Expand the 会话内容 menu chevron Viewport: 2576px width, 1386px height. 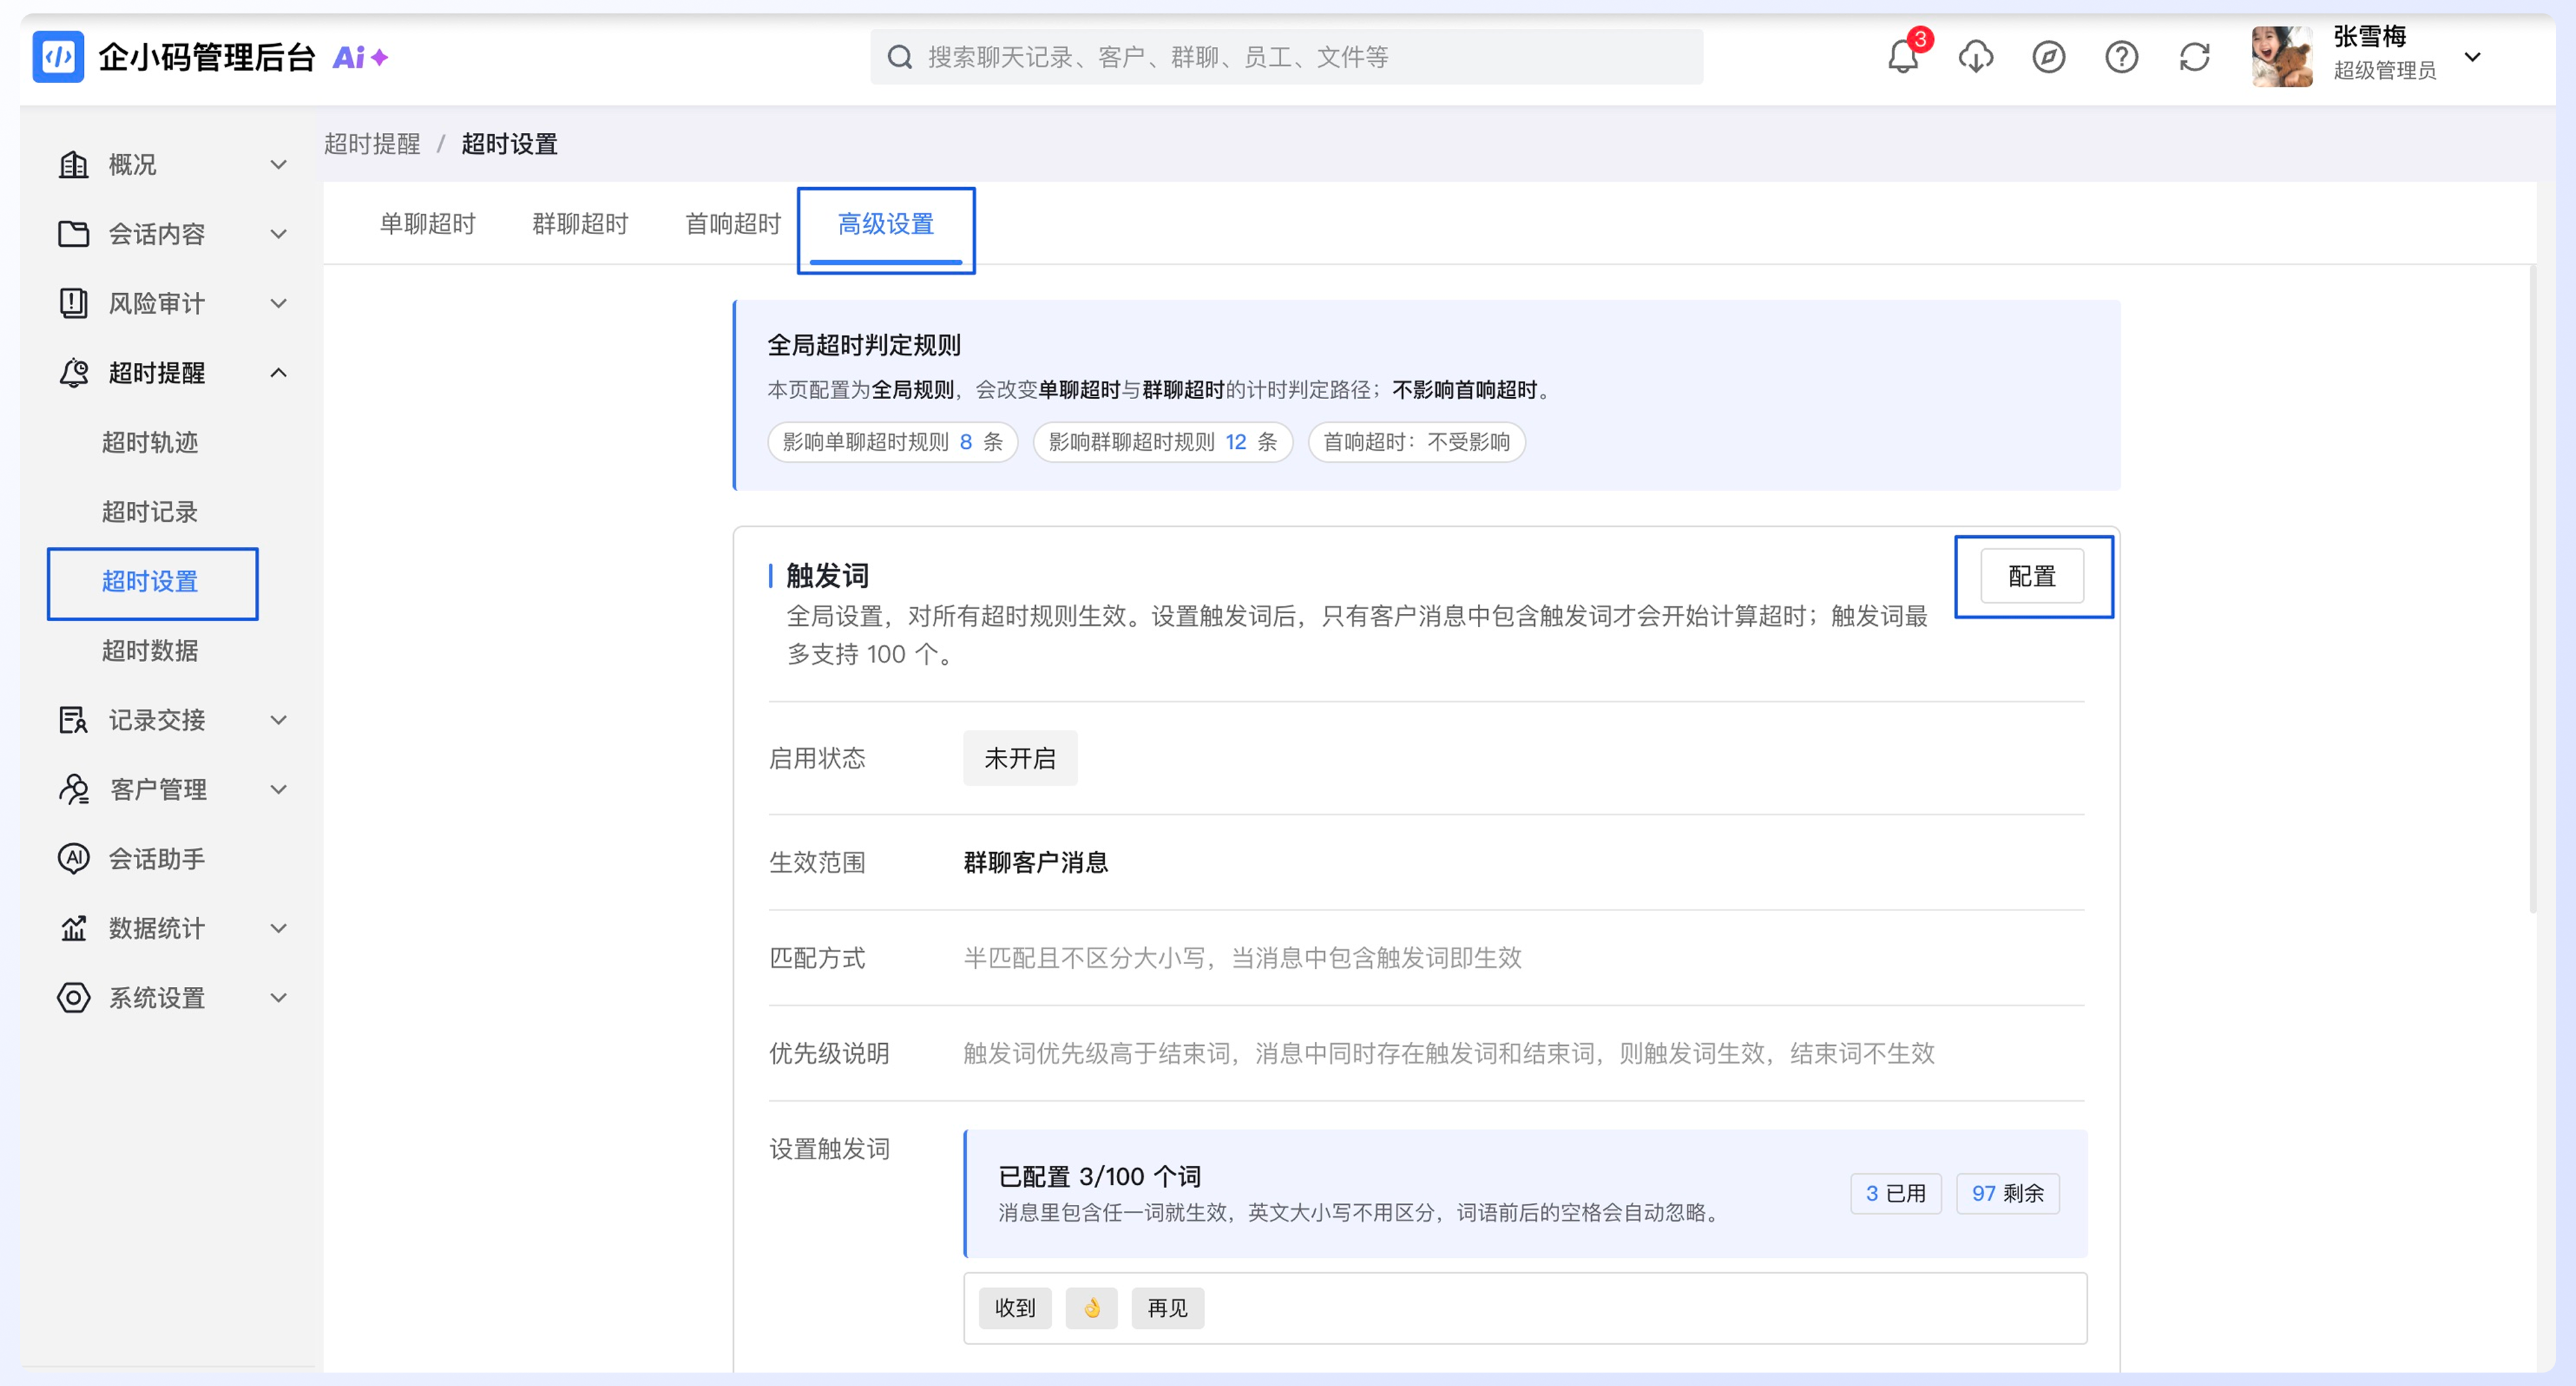pyautogui.click(x=279, y=234)
